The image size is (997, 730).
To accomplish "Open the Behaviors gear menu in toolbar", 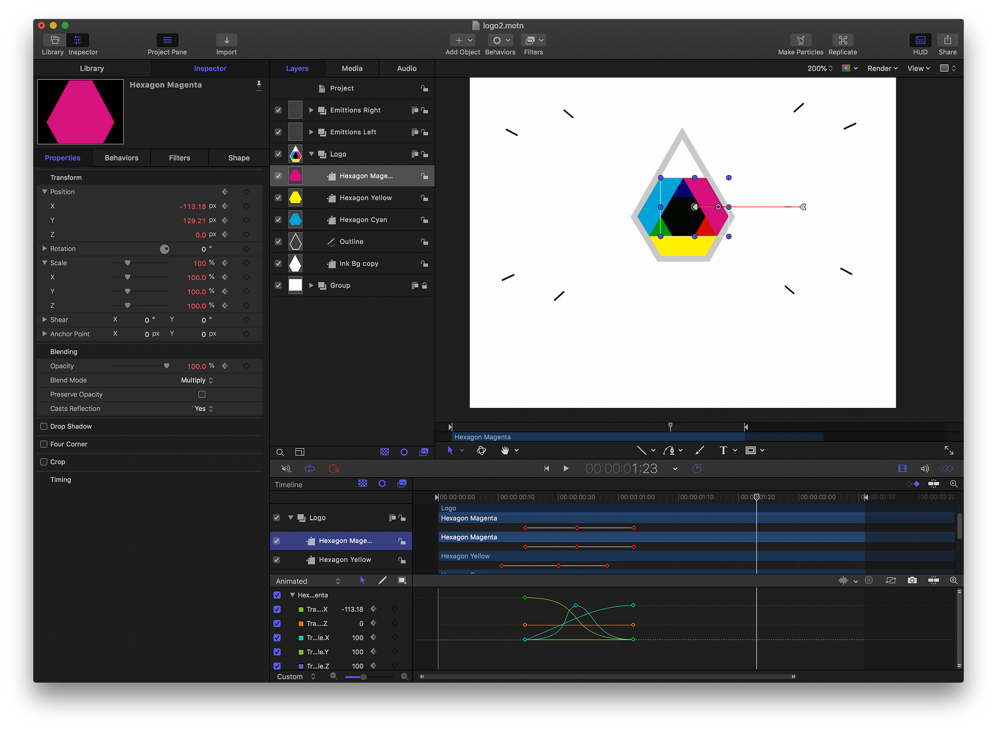I will point(500,40).
